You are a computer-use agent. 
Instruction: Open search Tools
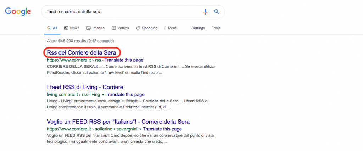point(216,28)
